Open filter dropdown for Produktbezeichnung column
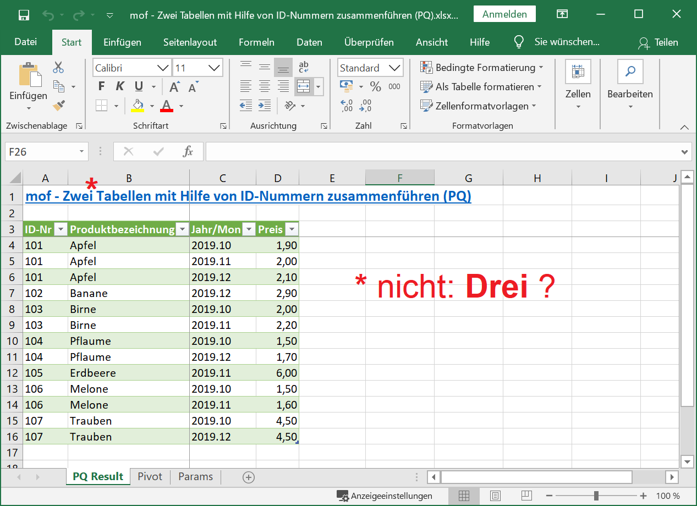Screen dimensions: 697x506 pyautogui.click(x=182, y=229)
